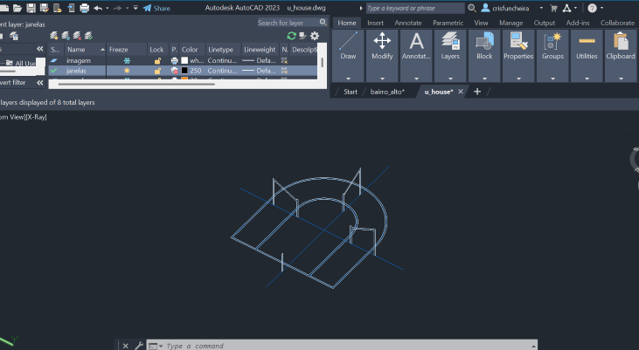Switch to the Insert ribbon tab
639x350 pixels.
click(375, 23)
